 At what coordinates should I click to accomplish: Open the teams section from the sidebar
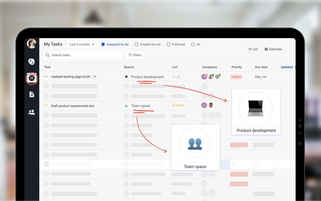[x=31, y=111]
